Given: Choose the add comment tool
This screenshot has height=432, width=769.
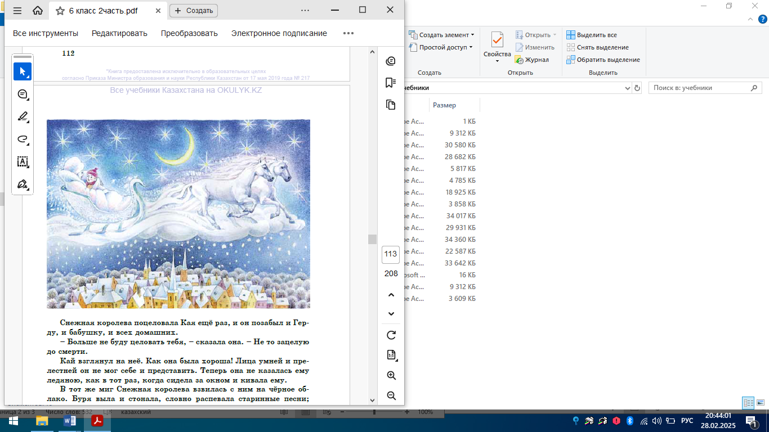Looking at the screenshot, I should [x=23, y=94].
